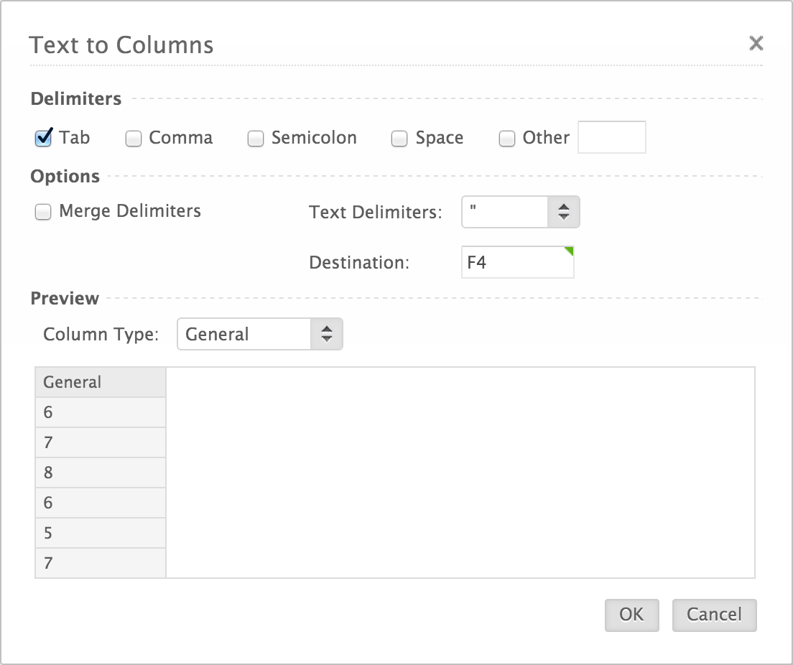Click the Destination field showing F4
Image resolution: width=793 pixels, height=665 pixels.
[517, 262]
